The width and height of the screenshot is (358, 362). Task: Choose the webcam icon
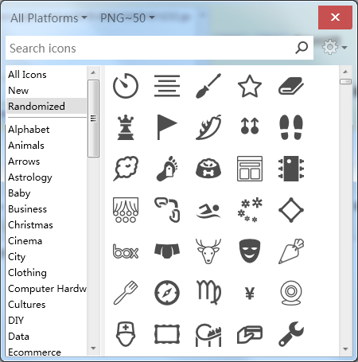pyautogui.click(x=291, y=293)
